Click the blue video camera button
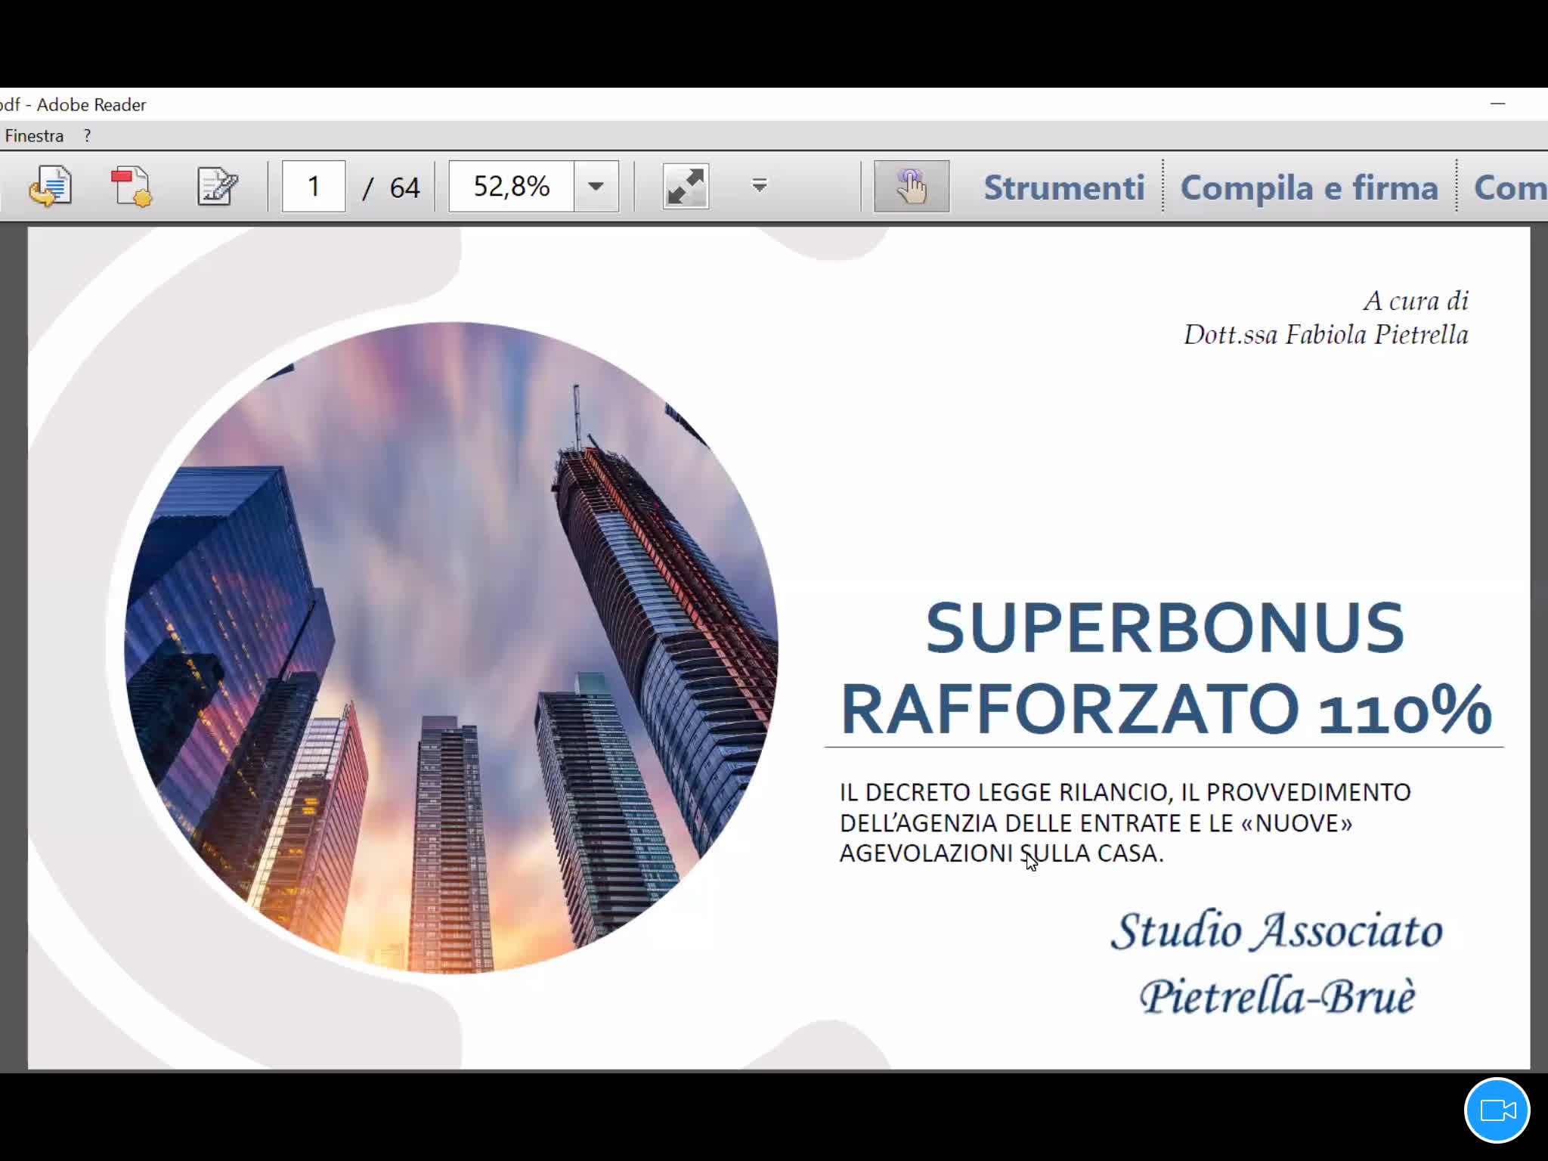The height and width of the screenshot is (1161, 1548). pos(1497,1110)
